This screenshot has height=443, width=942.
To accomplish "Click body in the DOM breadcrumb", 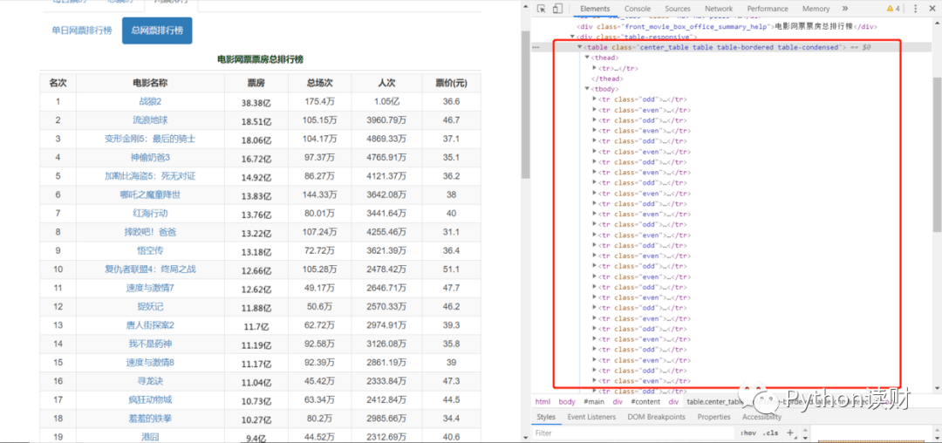I will (x=567, y=402).
